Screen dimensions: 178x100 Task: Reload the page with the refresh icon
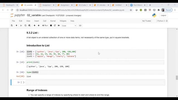tap(12, 10)
